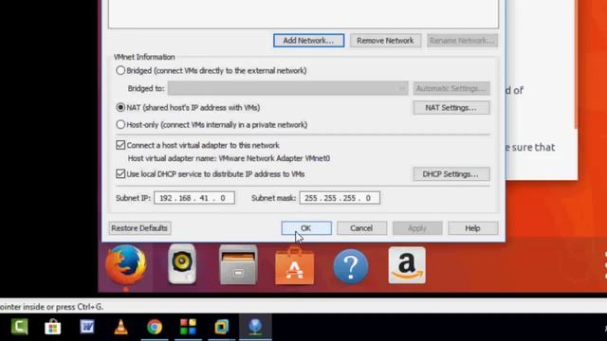The height and width of the screenshot is (341, 607).
Task: Launch the Amazon icon in dock
Action: (407, 265)
